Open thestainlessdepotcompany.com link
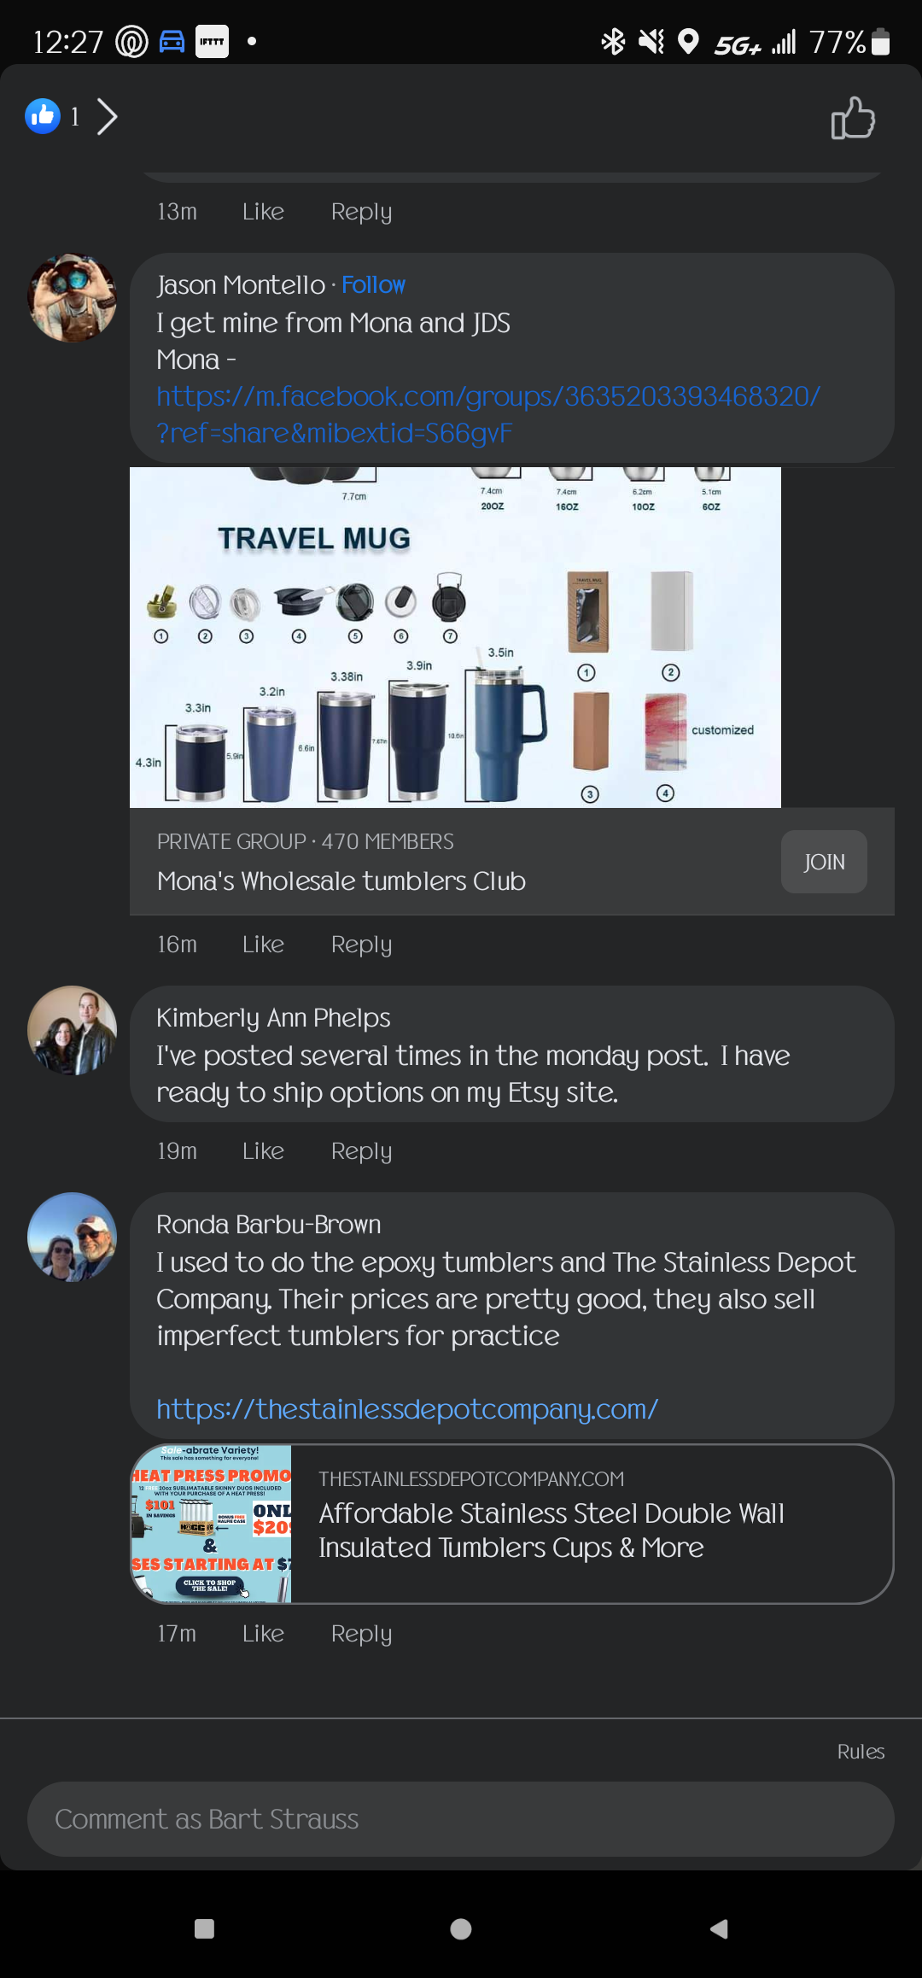The height and width of the screenshot is (1978, 922). (x=407, y=1409)
